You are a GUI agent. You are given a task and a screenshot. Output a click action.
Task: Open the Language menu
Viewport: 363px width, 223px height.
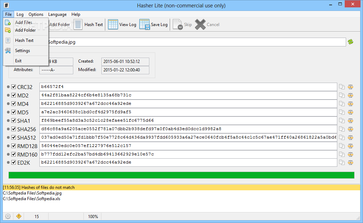[x=57, y=14]
